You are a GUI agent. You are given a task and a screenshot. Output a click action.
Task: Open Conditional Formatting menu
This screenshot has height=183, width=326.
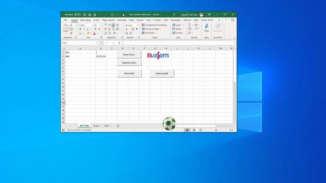click(155, 25)
